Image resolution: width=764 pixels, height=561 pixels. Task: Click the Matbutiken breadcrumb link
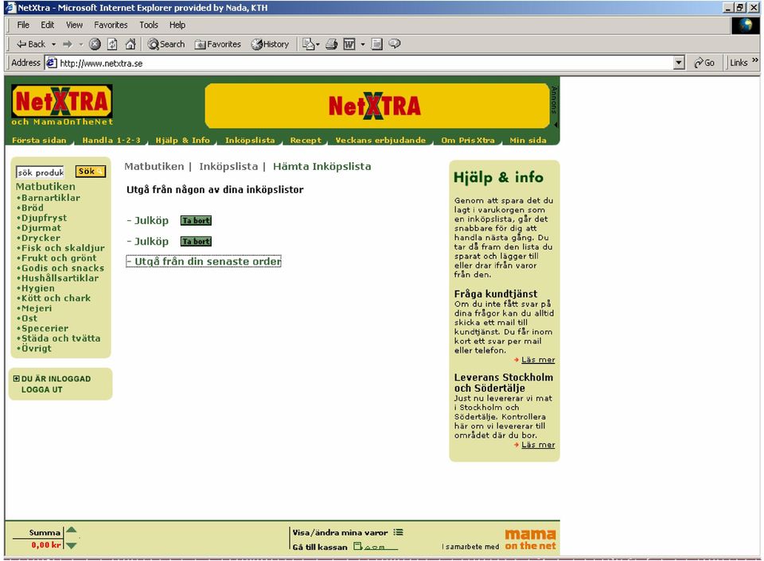(x=154, y=166)
